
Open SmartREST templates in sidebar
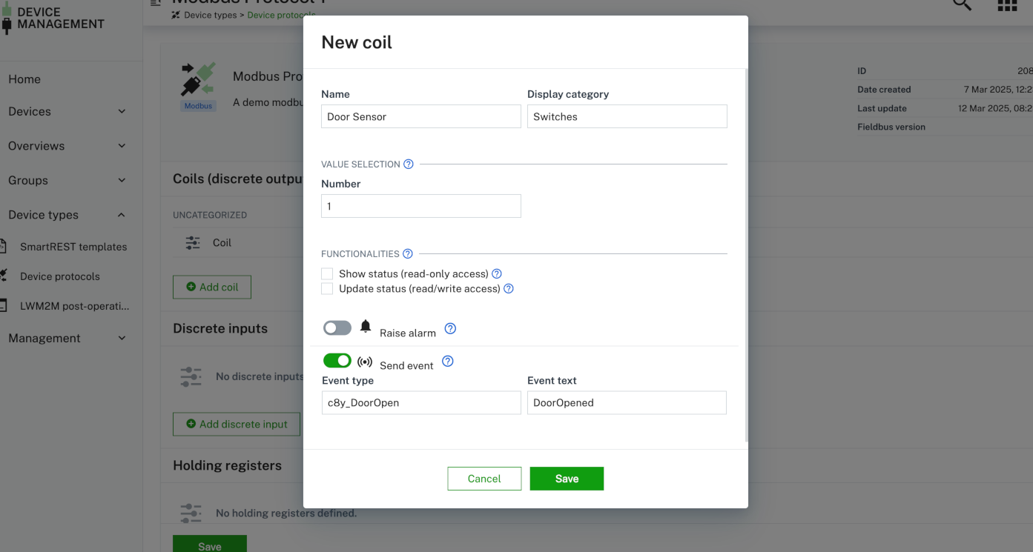pos(73,247)
